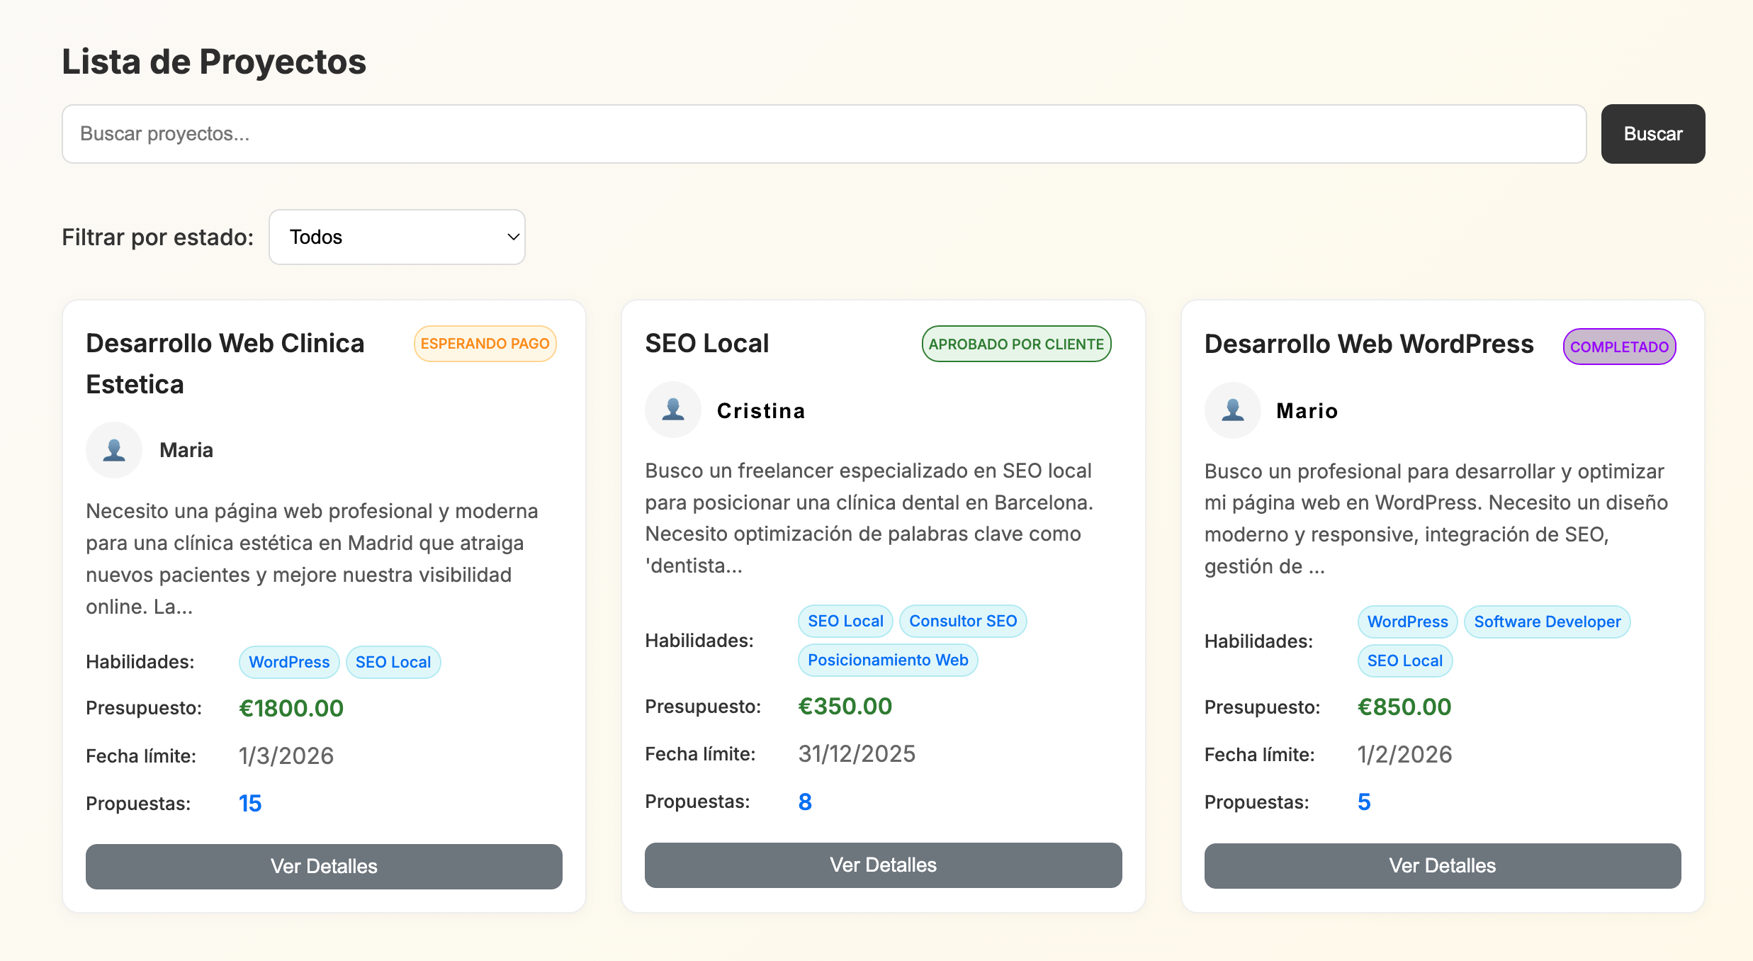Click the Software Developer skill tag

(1548, 622)
